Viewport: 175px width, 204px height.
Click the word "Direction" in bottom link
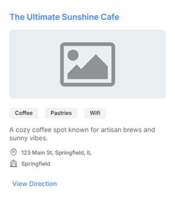click(x=43, y=184)
